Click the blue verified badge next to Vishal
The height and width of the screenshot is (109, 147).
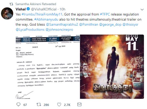coord(28,9)
